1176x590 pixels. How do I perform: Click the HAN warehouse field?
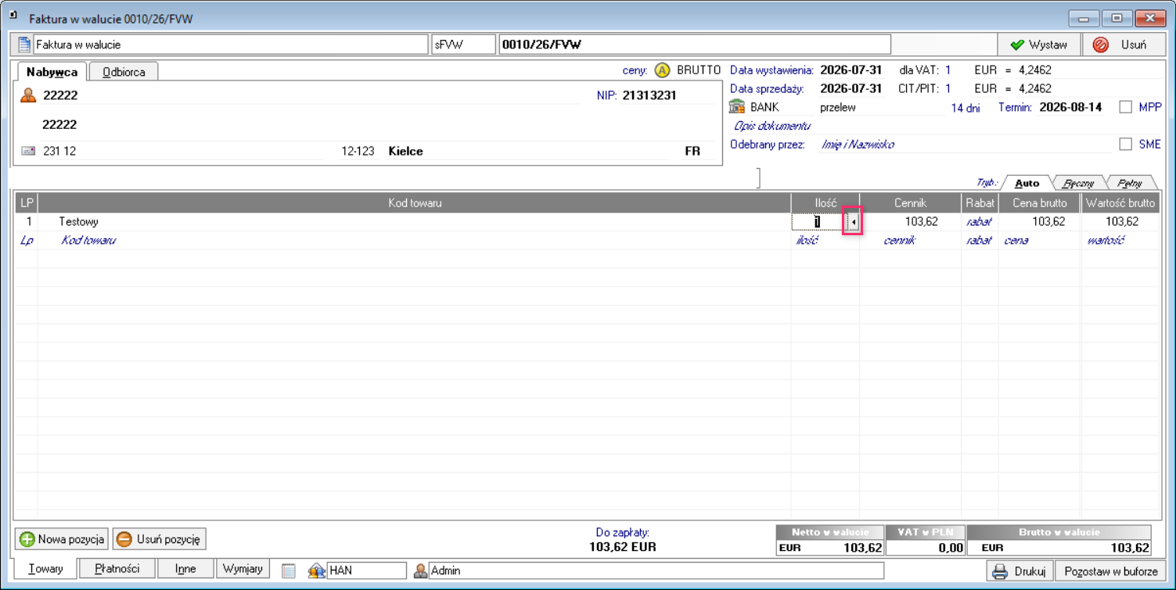tap(366, 570)
